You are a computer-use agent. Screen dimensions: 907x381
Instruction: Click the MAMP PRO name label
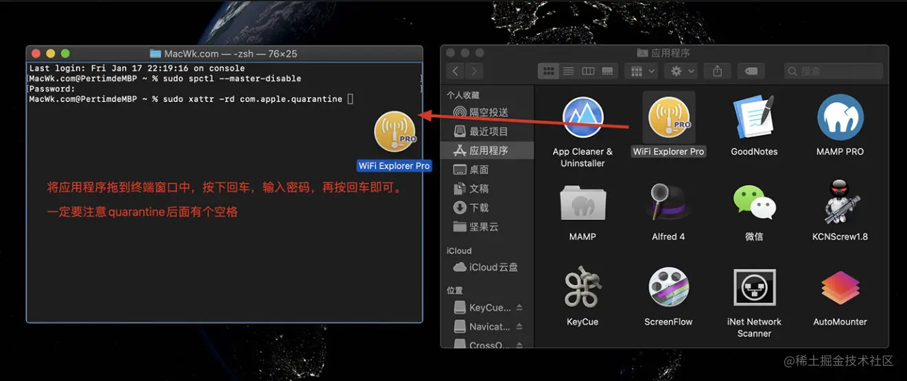coord(840,151)
